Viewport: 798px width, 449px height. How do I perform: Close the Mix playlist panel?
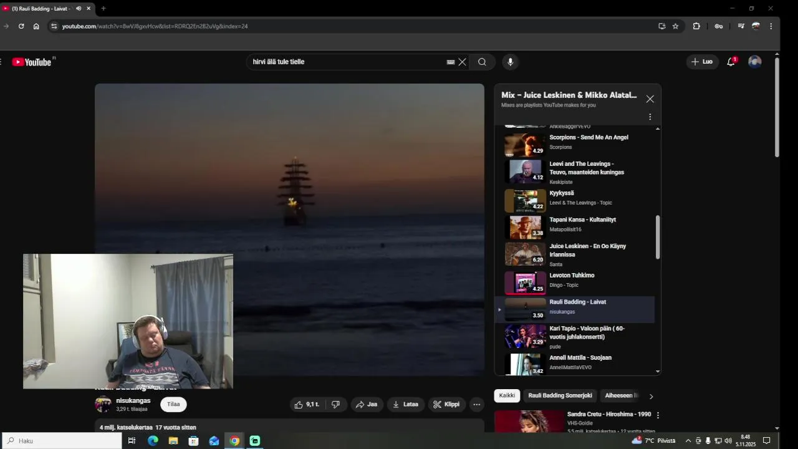pyautogui.click(x=650, y=99)
